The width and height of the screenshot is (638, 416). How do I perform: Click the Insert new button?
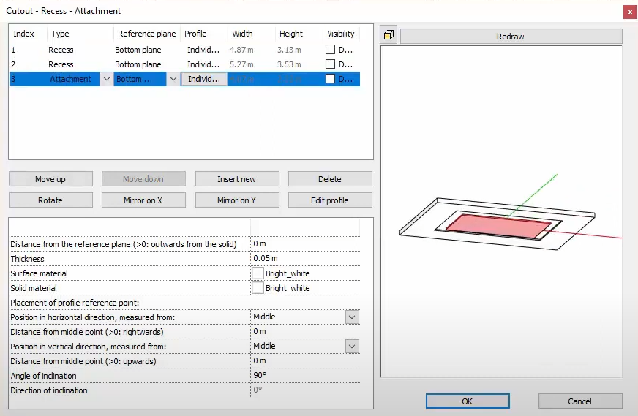236,179
